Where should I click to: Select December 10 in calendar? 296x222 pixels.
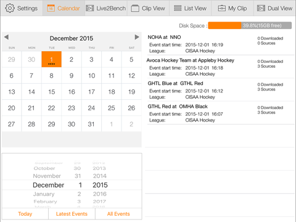click(x=91, y=76)
